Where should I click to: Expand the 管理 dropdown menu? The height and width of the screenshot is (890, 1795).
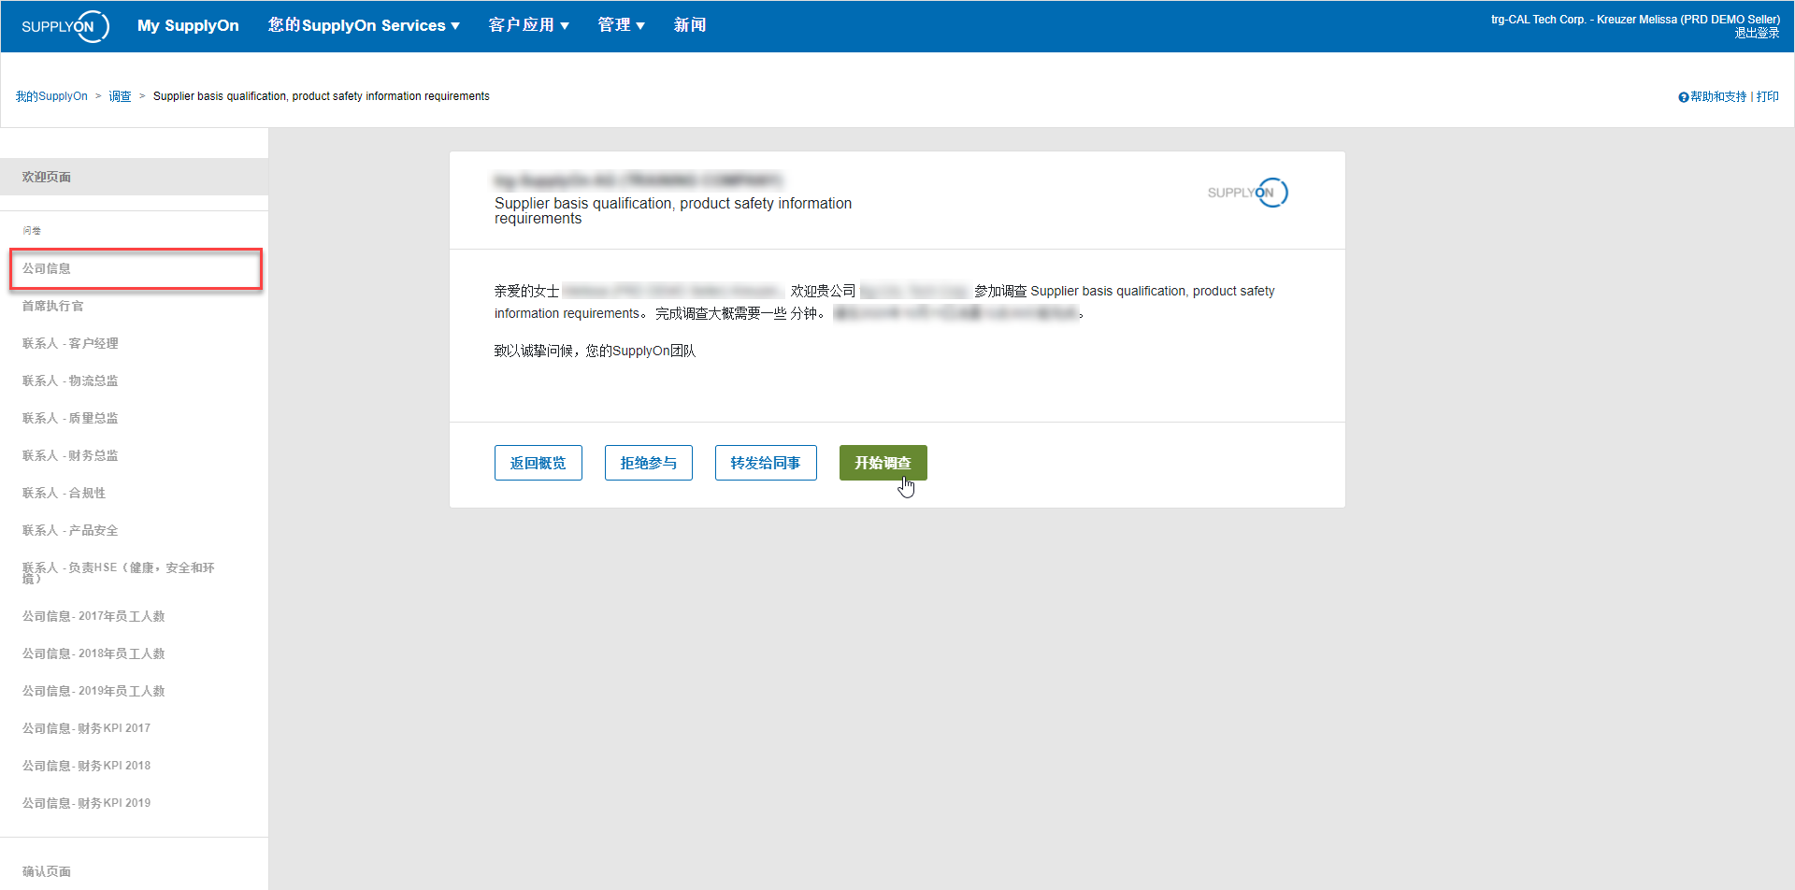(x=622, y=25)
